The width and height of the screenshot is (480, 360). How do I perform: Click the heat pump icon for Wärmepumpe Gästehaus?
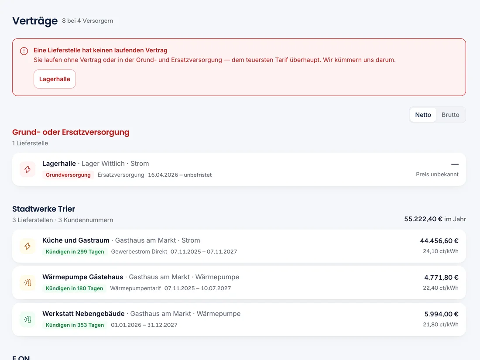coord(27,283)
